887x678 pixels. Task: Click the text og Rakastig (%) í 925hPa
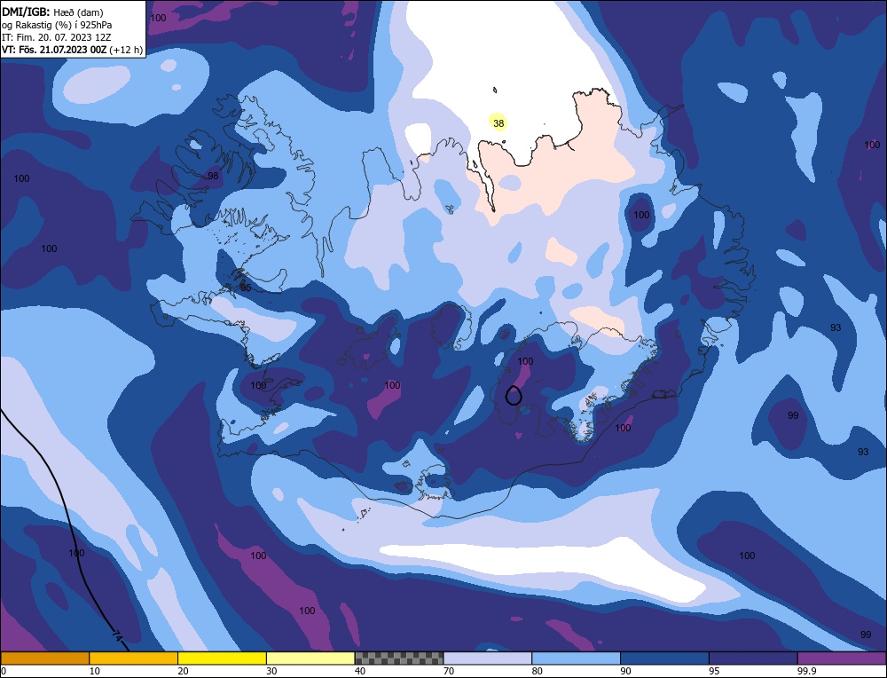click(57, 25)
